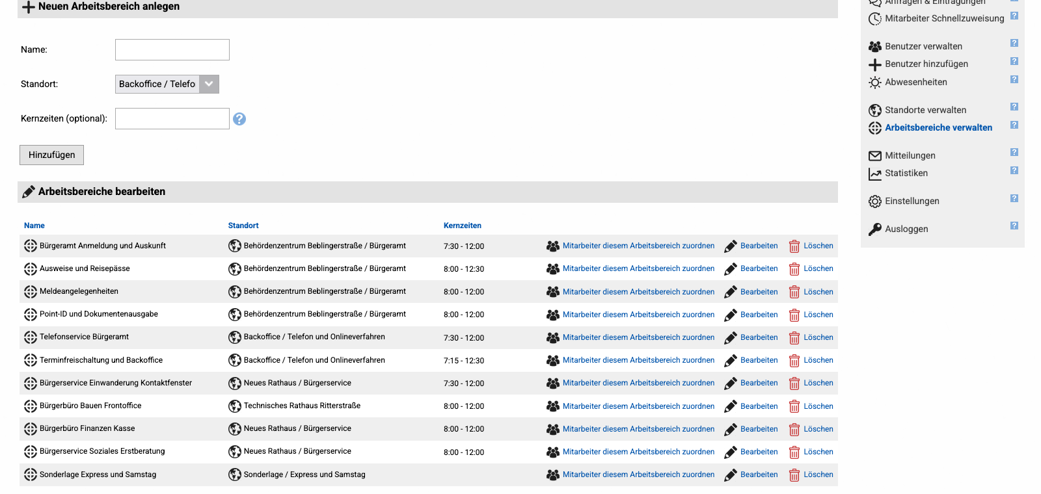Open Benutzer hinzufügen in sidebar

click(x=926, y=64)
